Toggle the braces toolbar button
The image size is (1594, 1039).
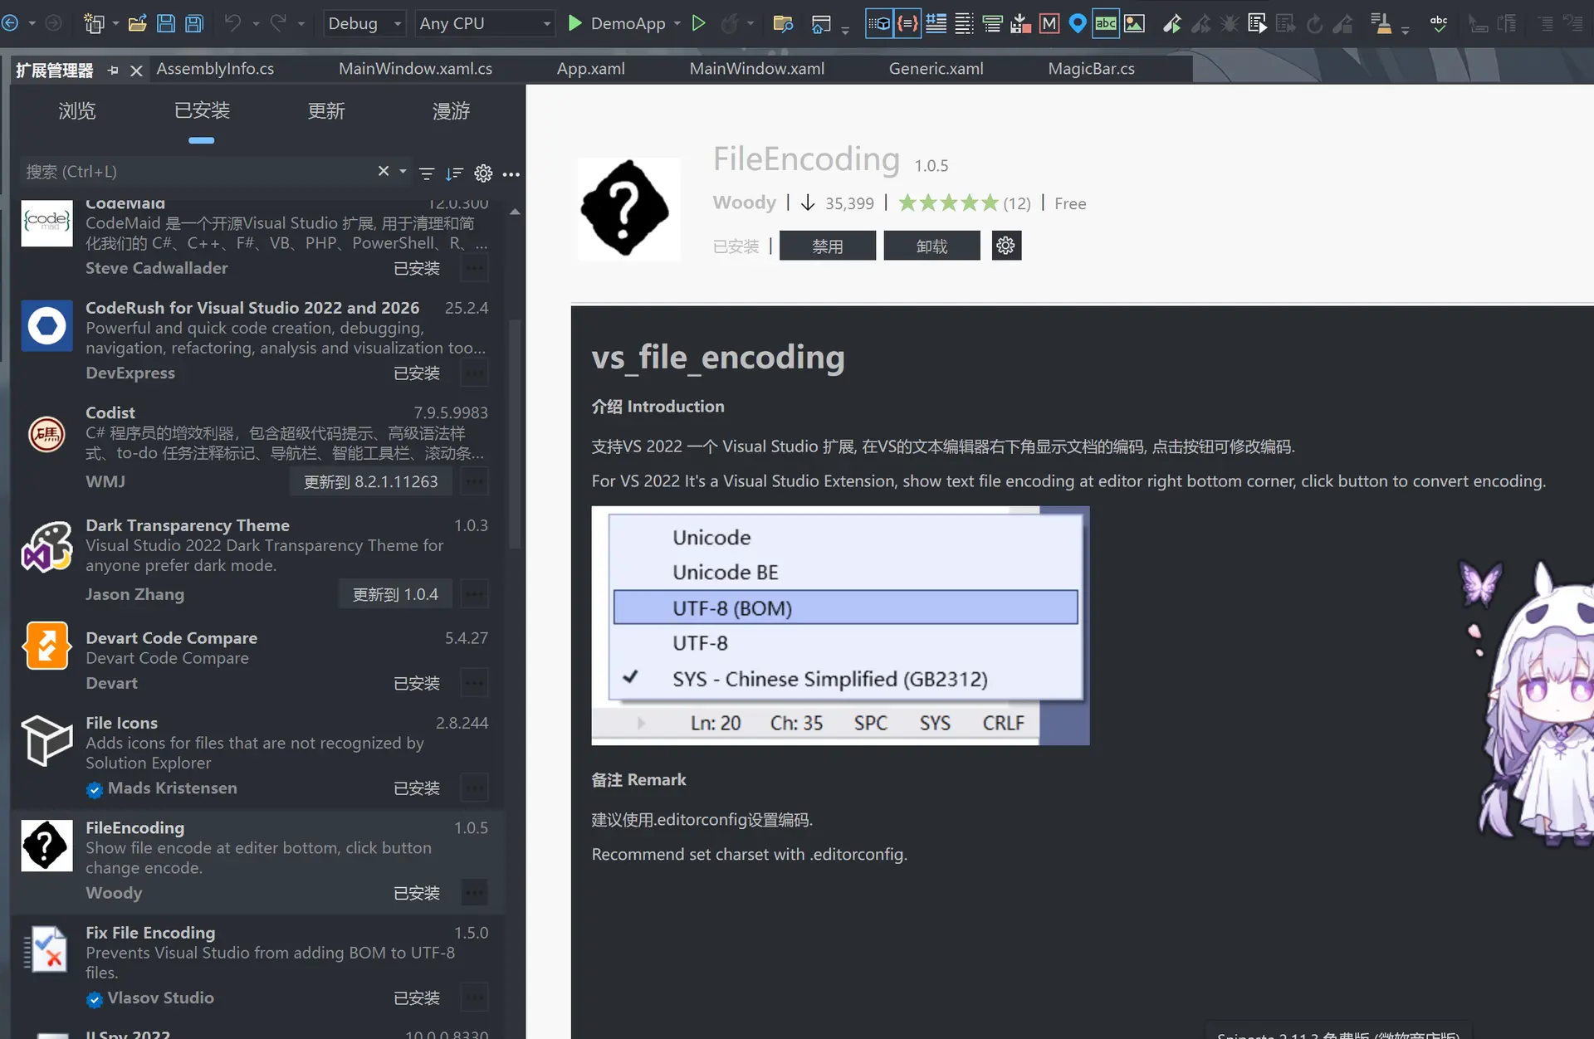(x=907, y=23)
